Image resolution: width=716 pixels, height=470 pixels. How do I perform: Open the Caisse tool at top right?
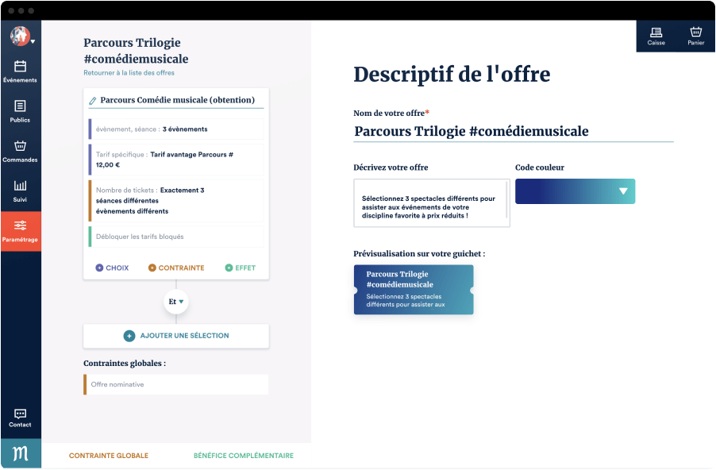(656, 36)
